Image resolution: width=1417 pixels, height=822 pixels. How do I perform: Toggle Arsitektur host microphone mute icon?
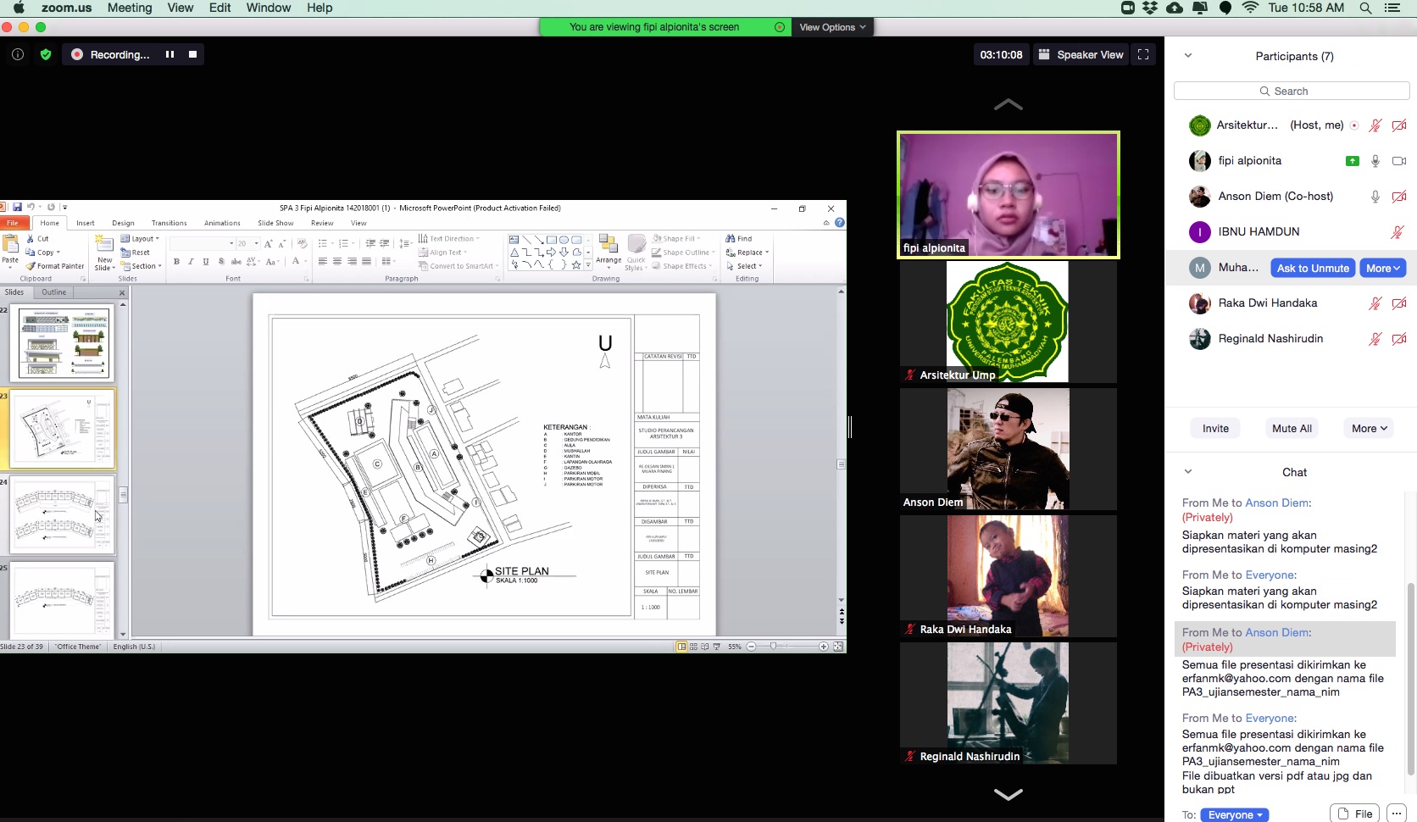point(1375,125)
